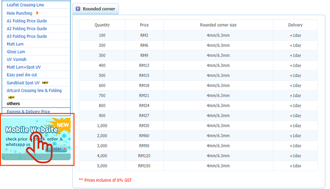
Task: Select the RM9 price cell
Action: click(x=144, y=56)
